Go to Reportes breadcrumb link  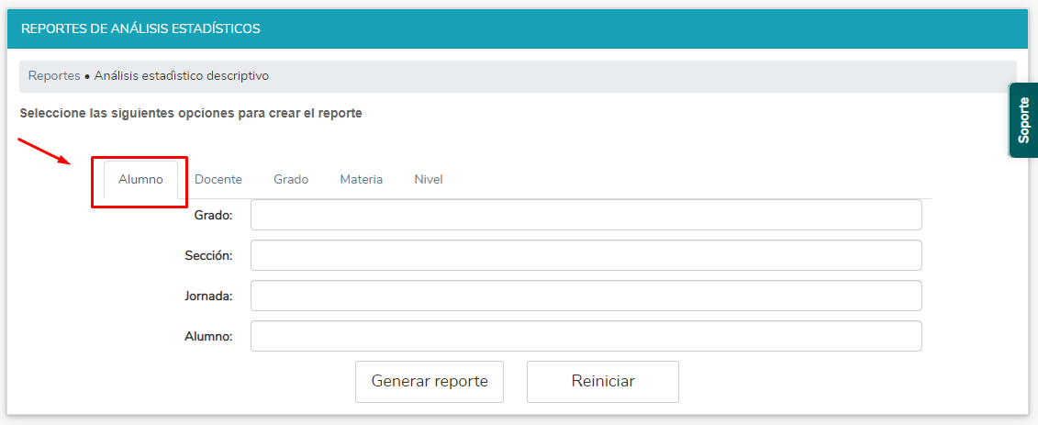click(x=54, y=75)
